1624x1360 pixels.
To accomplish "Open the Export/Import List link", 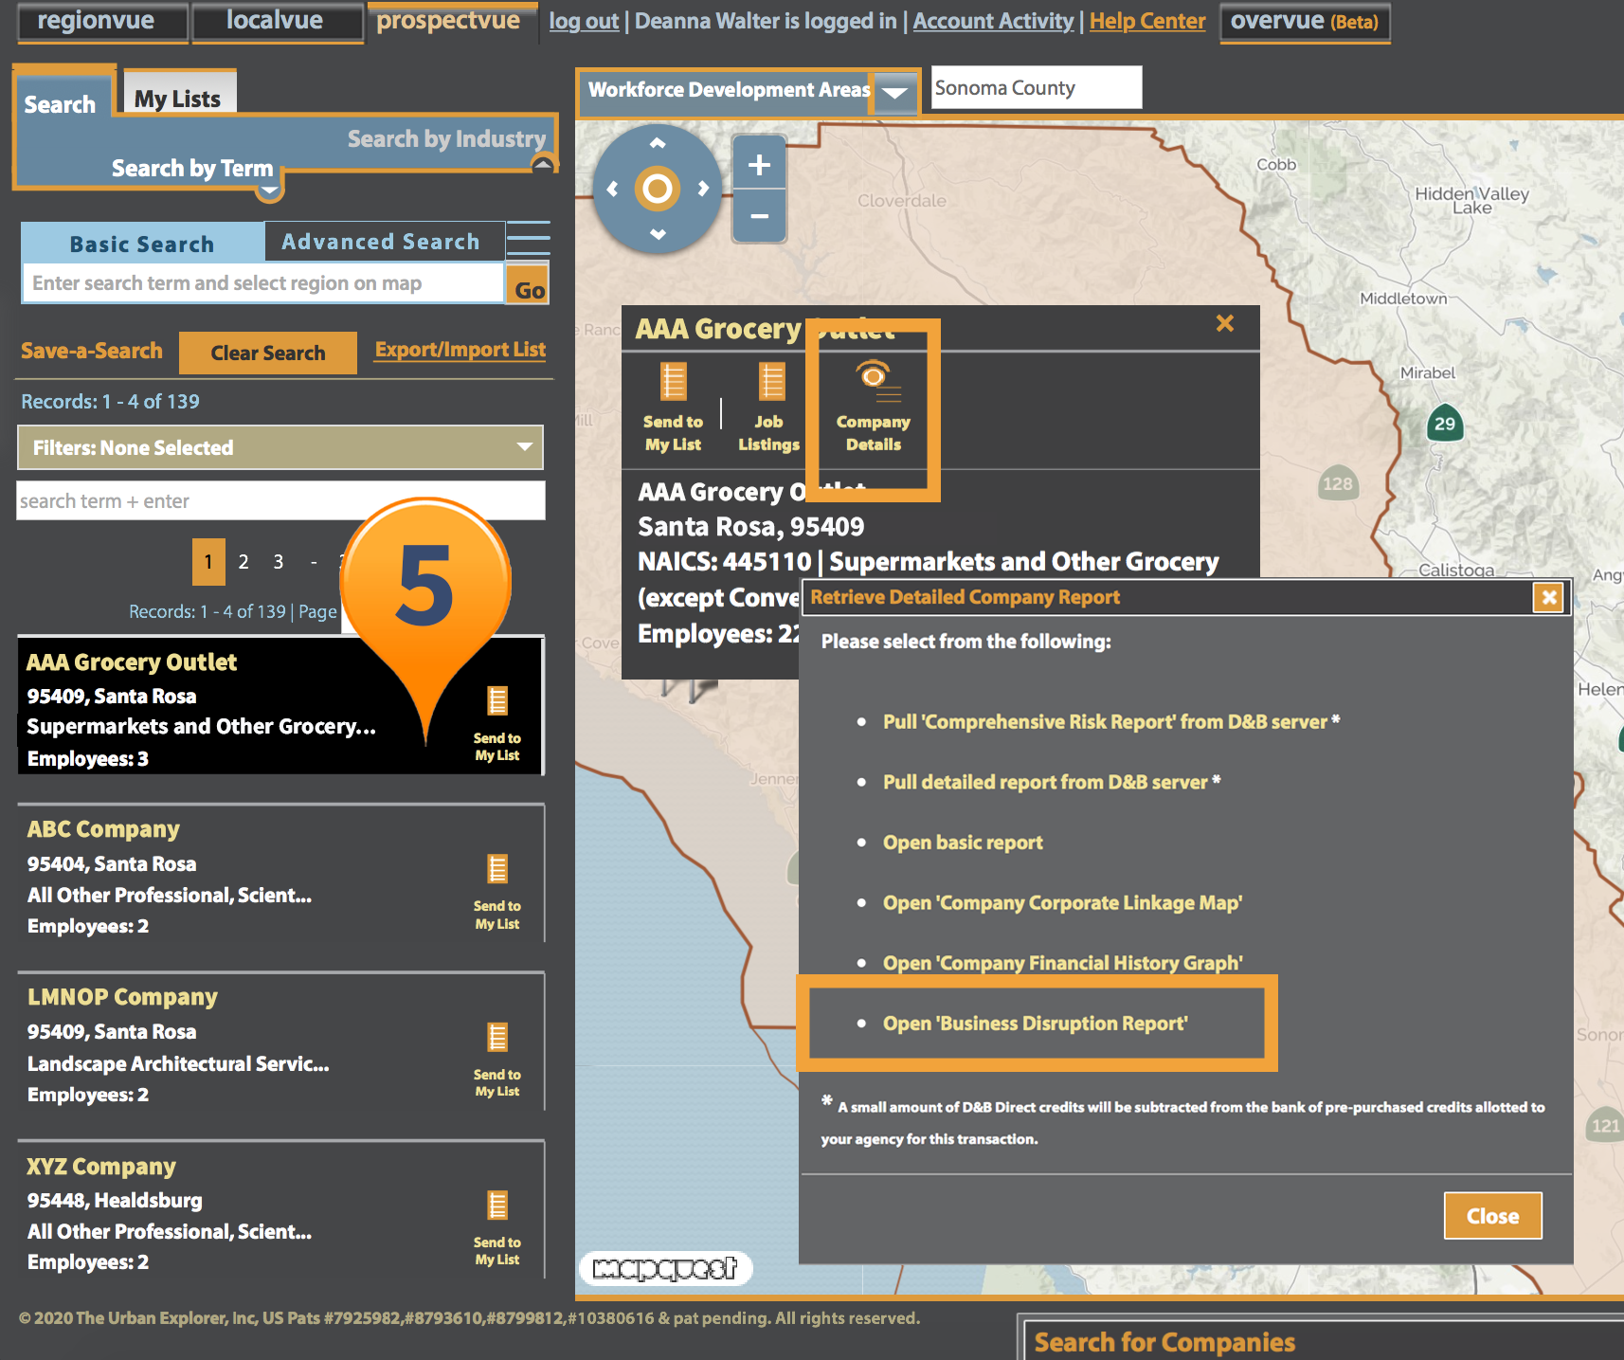I will click(x=460, y=350).
